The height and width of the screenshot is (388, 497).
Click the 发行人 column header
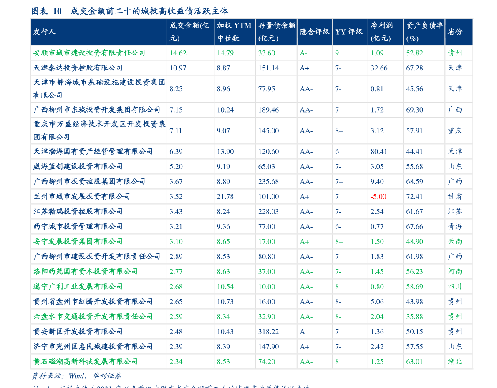(45, 32)
